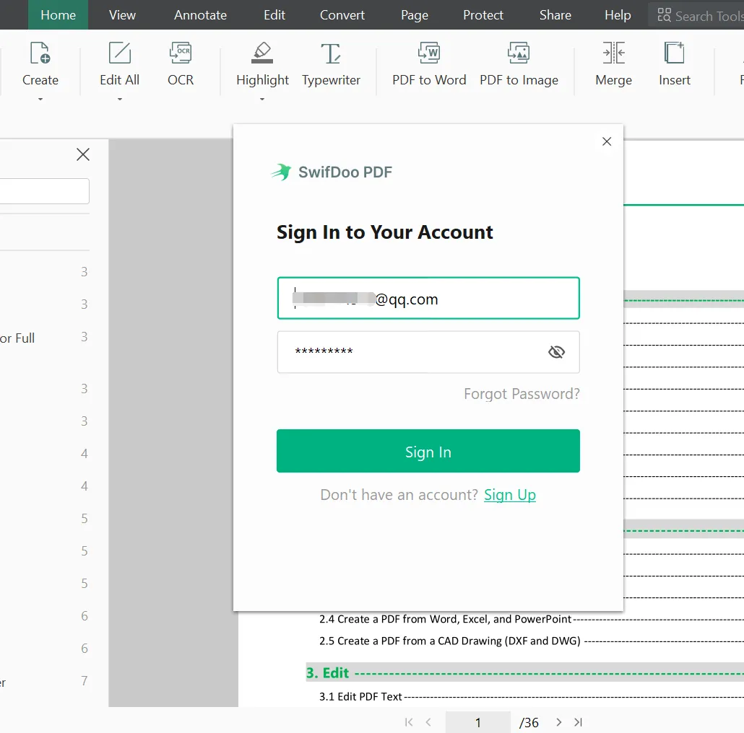Viewport: 744px width, 733px height.
Task: Open the Page tab
Action: pos(414,14)
